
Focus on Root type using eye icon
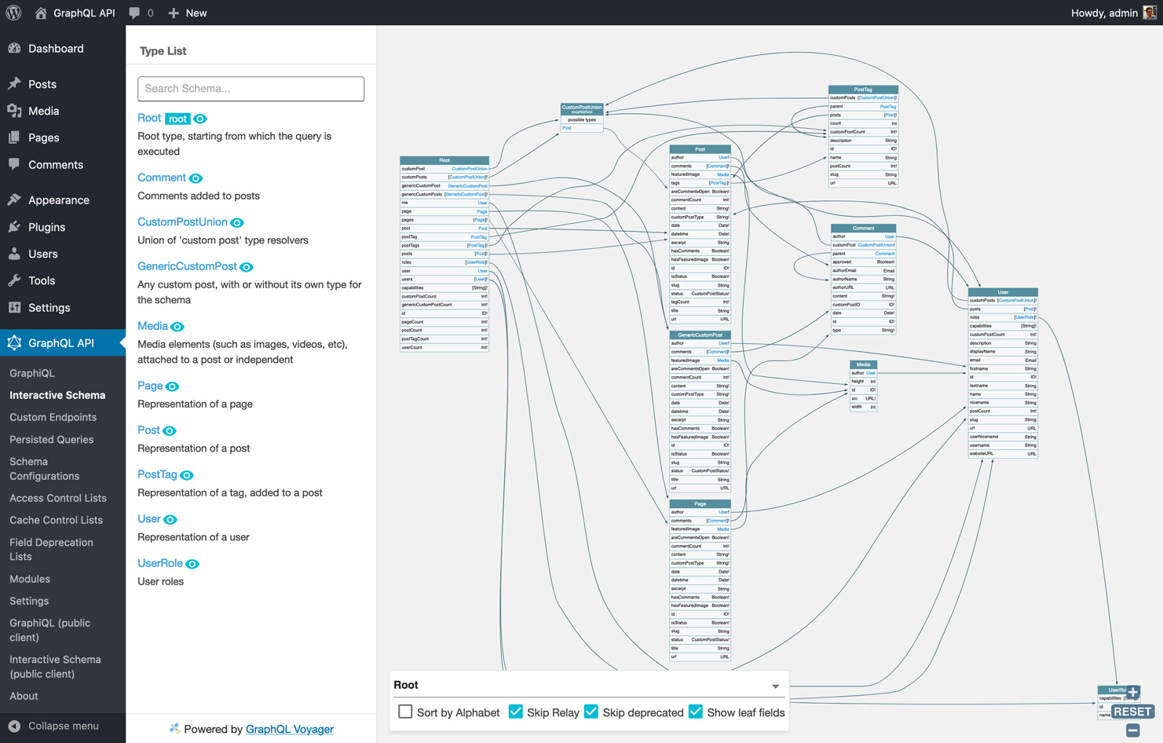[x=200, y=119]
